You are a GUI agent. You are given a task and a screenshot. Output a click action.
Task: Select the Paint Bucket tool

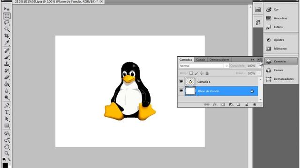7,84
